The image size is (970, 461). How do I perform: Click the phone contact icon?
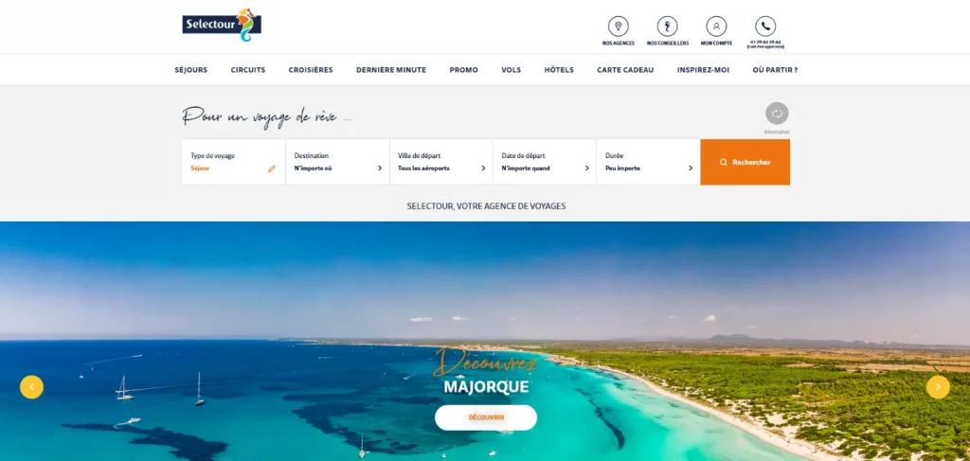pos(765,27)
